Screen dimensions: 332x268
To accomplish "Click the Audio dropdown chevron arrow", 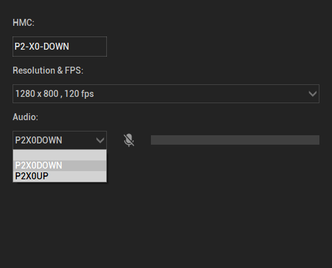I will [100, 140].
